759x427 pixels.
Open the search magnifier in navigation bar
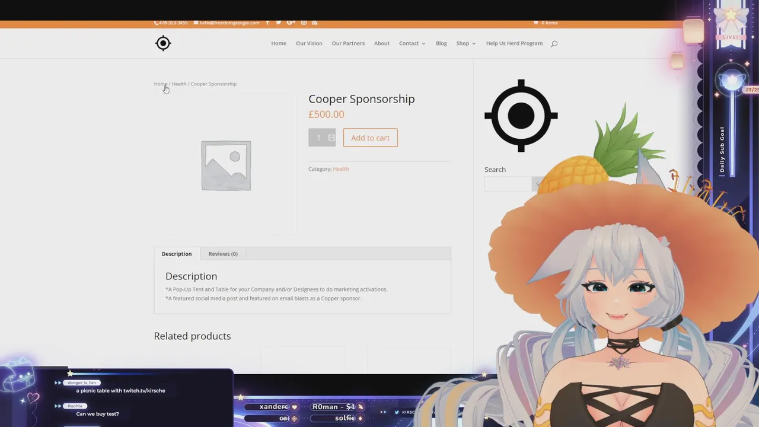click(554, 43)
